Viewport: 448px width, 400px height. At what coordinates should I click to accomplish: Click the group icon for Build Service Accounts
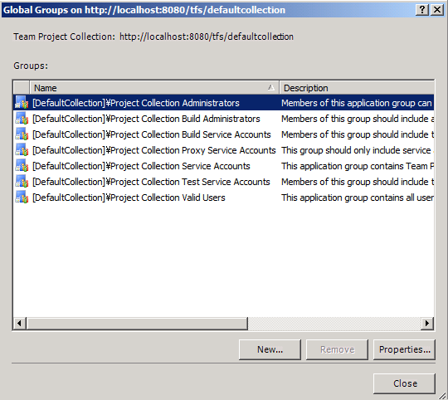22,134
